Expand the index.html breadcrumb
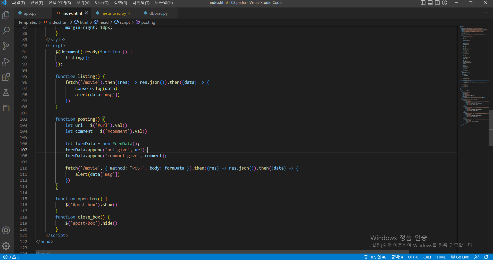The width and height of the screenshot is (493, 260). (56, 22)
